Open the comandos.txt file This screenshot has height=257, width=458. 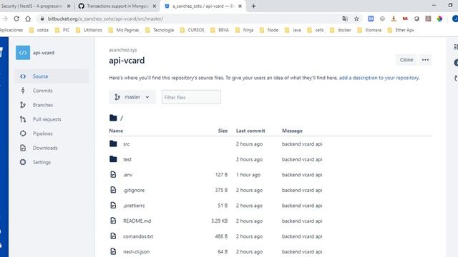(138, 236)
